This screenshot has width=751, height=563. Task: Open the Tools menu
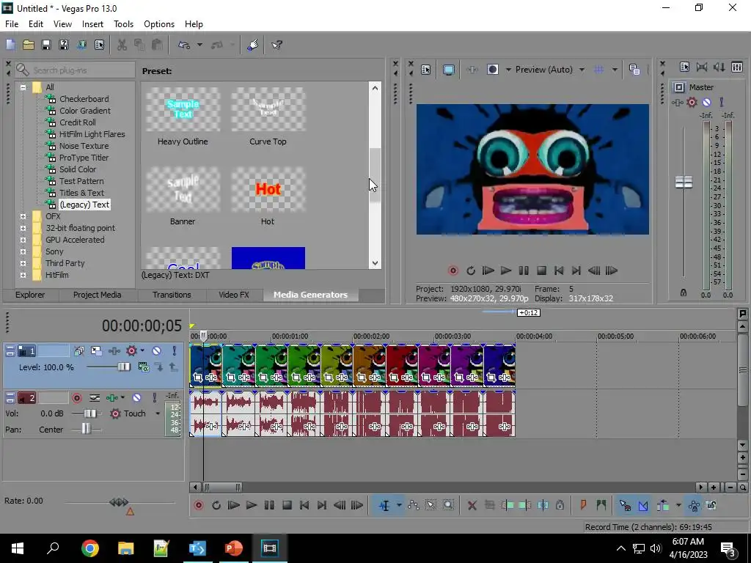pyautogui.click(x=123, y=24)
